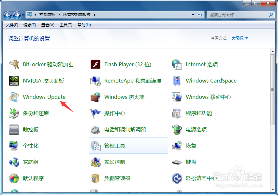The width and height of the screenshot is (278, 195).
Task: Open the 程序和功能 icon
Action: click(177, 113)
